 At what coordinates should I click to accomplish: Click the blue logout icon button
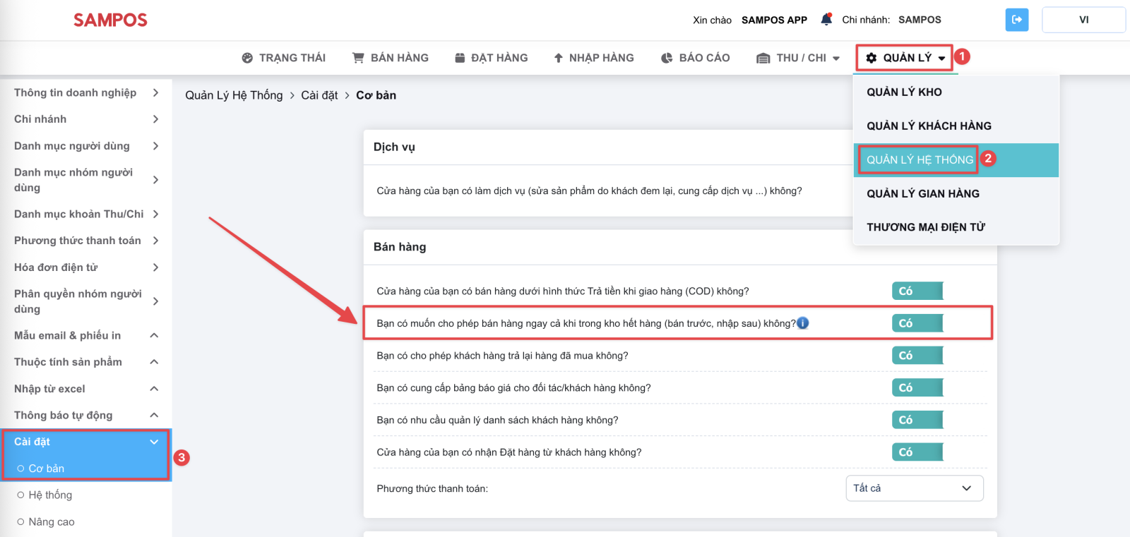pyautogui.click(x=1016, y=20)
